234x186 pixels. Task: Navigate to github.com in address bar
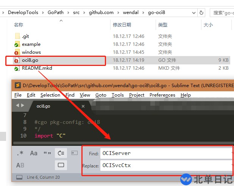click(101, 13)
